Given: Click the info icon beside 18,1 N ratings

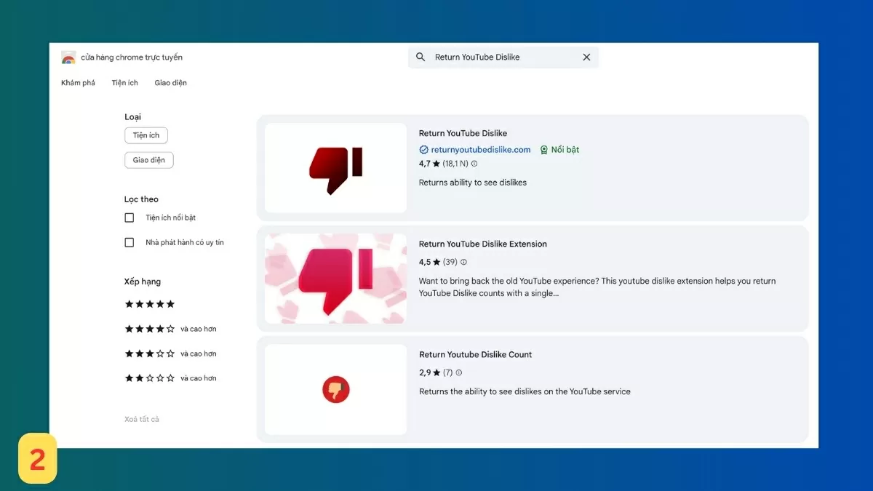Looking at the screenshot, I should tap(474, 164).
